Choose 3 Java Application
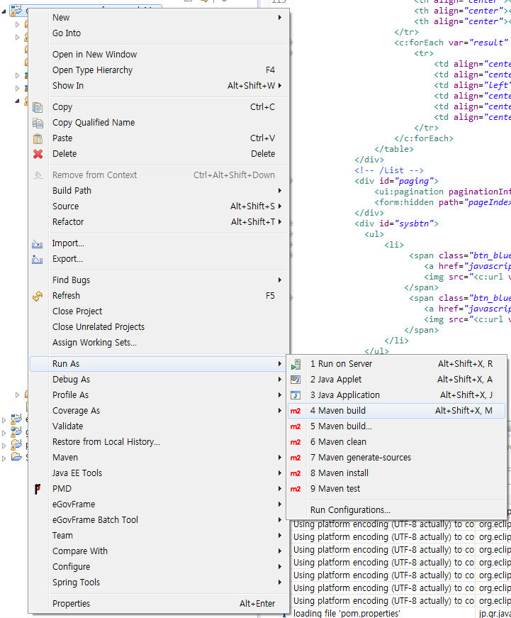Viewport: 511px width, 618px height. (396, 395)
